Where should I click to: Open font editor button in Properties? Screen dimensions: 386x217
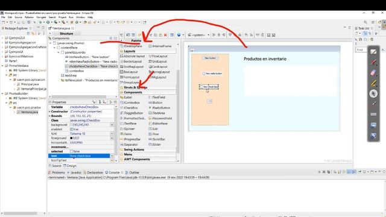pyautogui.click(x=112, y=134)
